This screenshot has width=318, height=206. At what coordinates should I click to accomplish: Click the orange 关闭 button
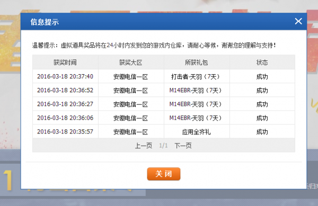point(164,174)
